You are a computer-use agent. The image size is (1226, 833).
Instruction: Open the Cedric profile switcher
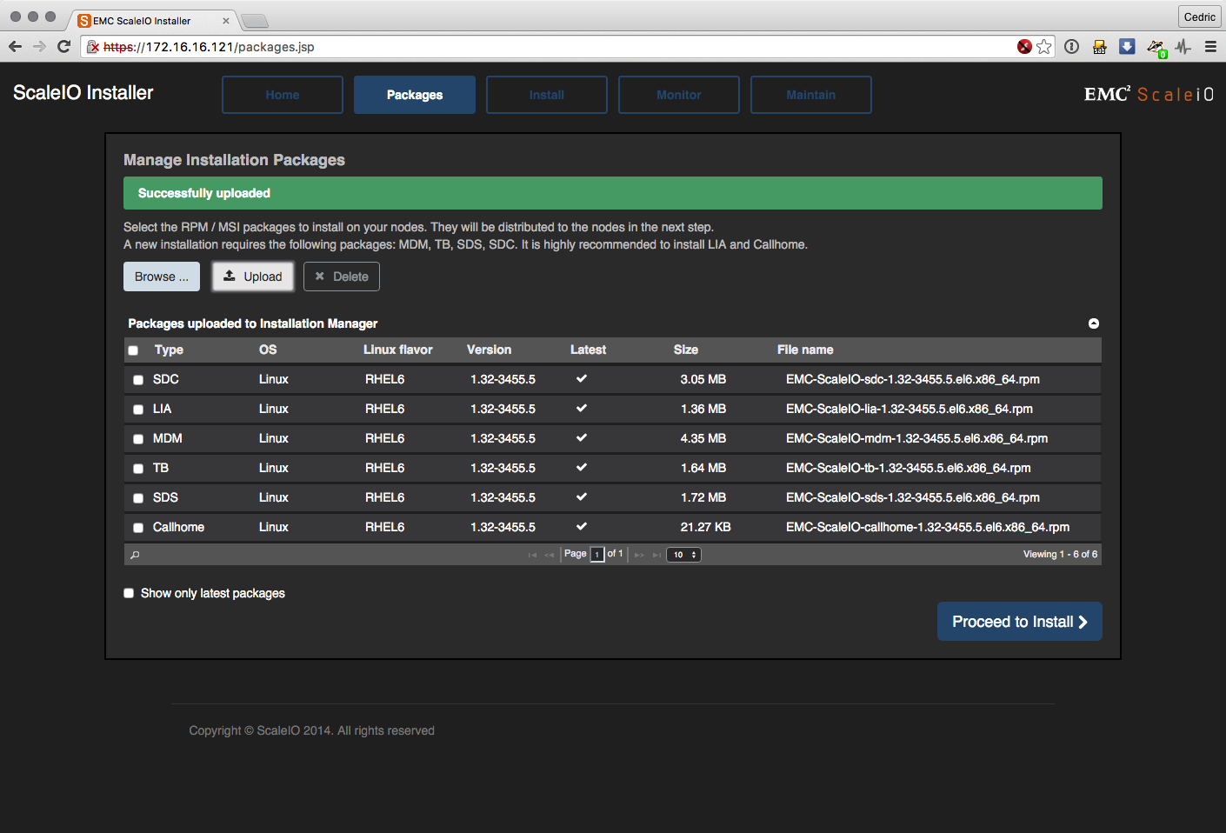(1199, 17)
